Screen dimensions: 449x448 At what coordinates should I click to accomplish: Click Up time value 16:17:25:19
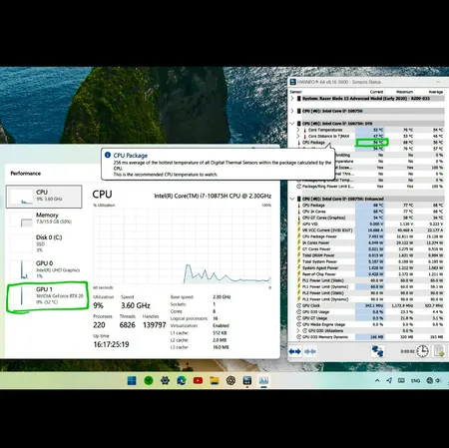[x=111, y=344]
